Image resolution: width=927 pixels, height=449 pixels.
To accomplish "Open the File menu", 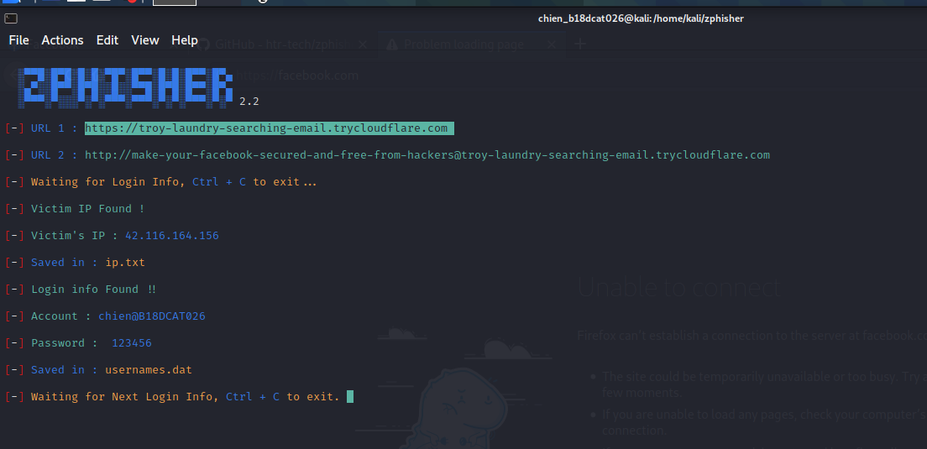I will [19, 40].
